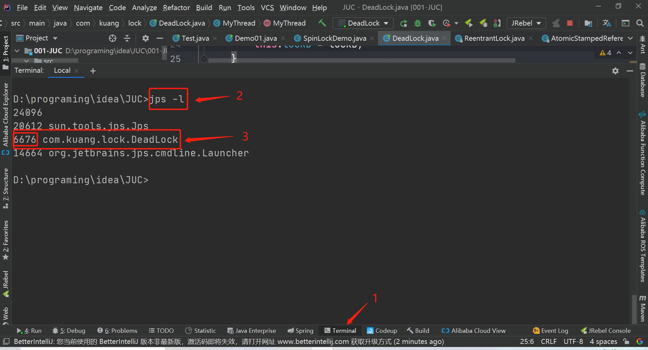The width and height of the screenshot is (648, 350).
Task: Click the green Debug bug icon
Action: pos(418,23)
